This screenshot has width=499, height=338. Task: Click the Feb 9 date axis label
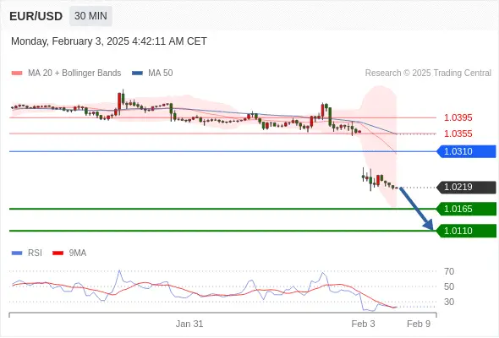coord(419,324)
